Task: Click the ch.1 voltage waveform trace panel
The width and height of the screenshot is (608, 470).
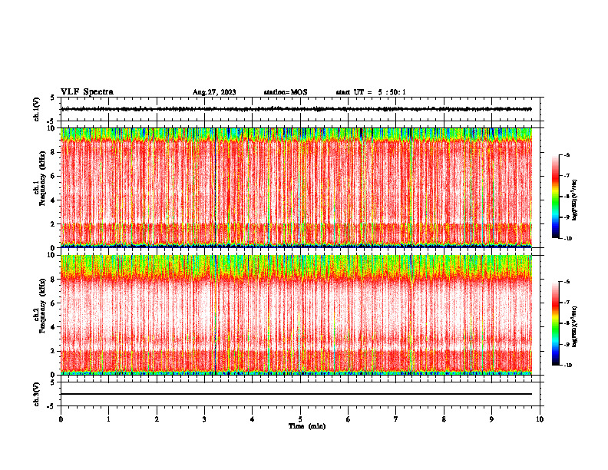Action: [302, 109]
